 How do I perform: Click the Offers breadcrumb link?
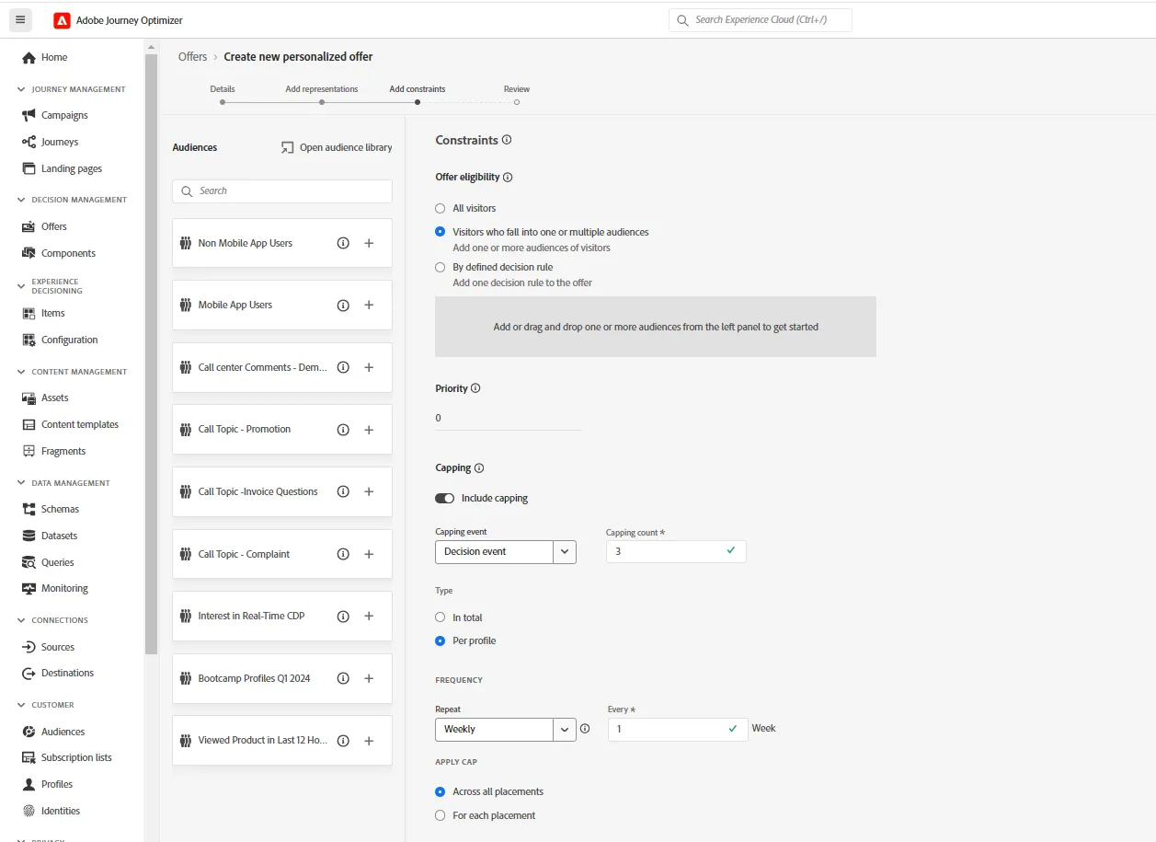192,57
